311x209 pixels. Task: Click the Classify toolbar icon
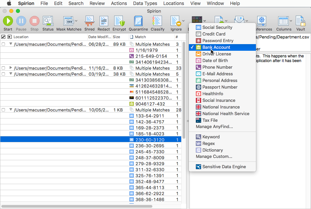[157, 21]
